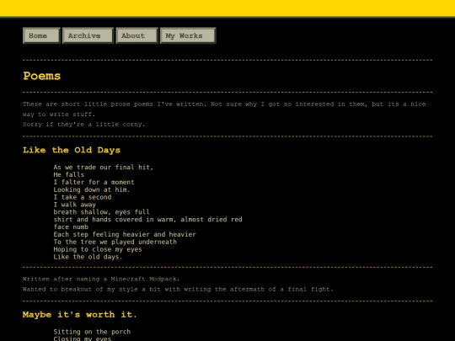This screenshot has width=455, height=341.
Task: Open the Home navigation button
Action: tap(41, 35)
